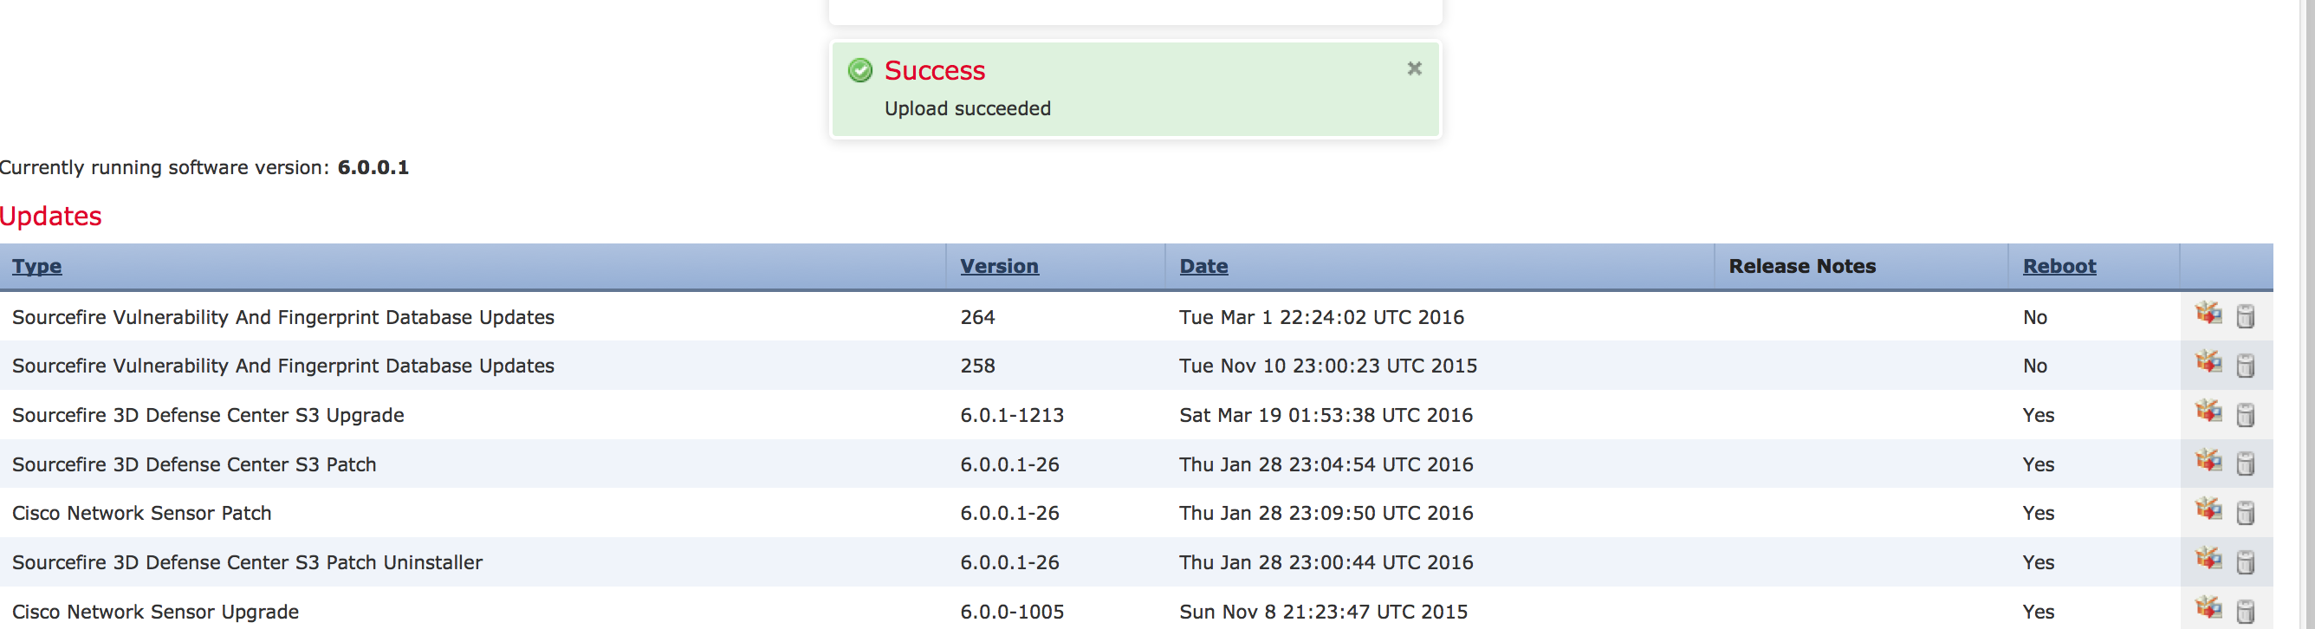This screenshot has height=629, width=2315.
Task: Delete the Defense Center S3 Patch 6.0.0.1-26
Action: [2245, 464]
